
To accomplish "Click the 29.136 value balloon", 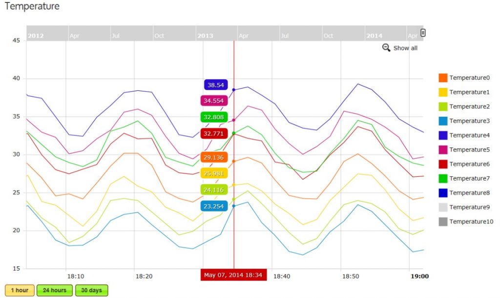I will click(214, 157).
